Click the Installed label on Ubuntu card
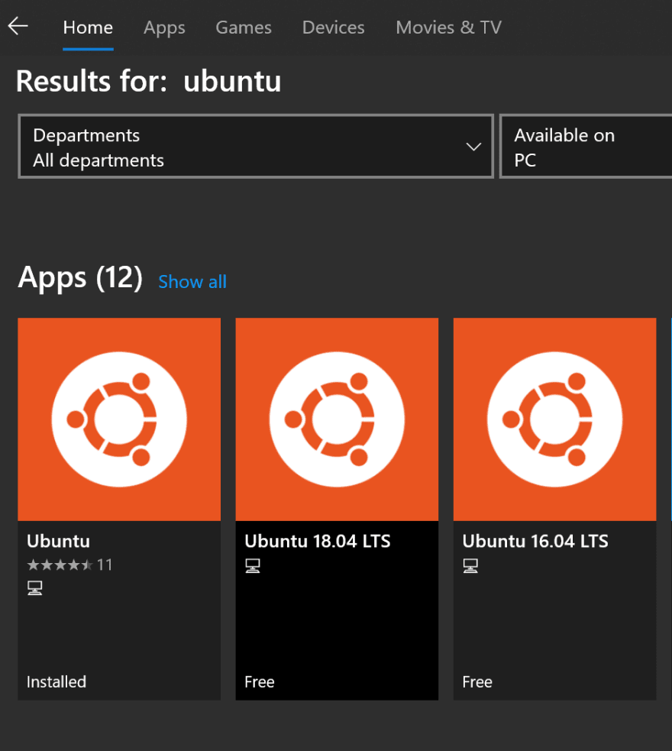 (x=57, y=681)
